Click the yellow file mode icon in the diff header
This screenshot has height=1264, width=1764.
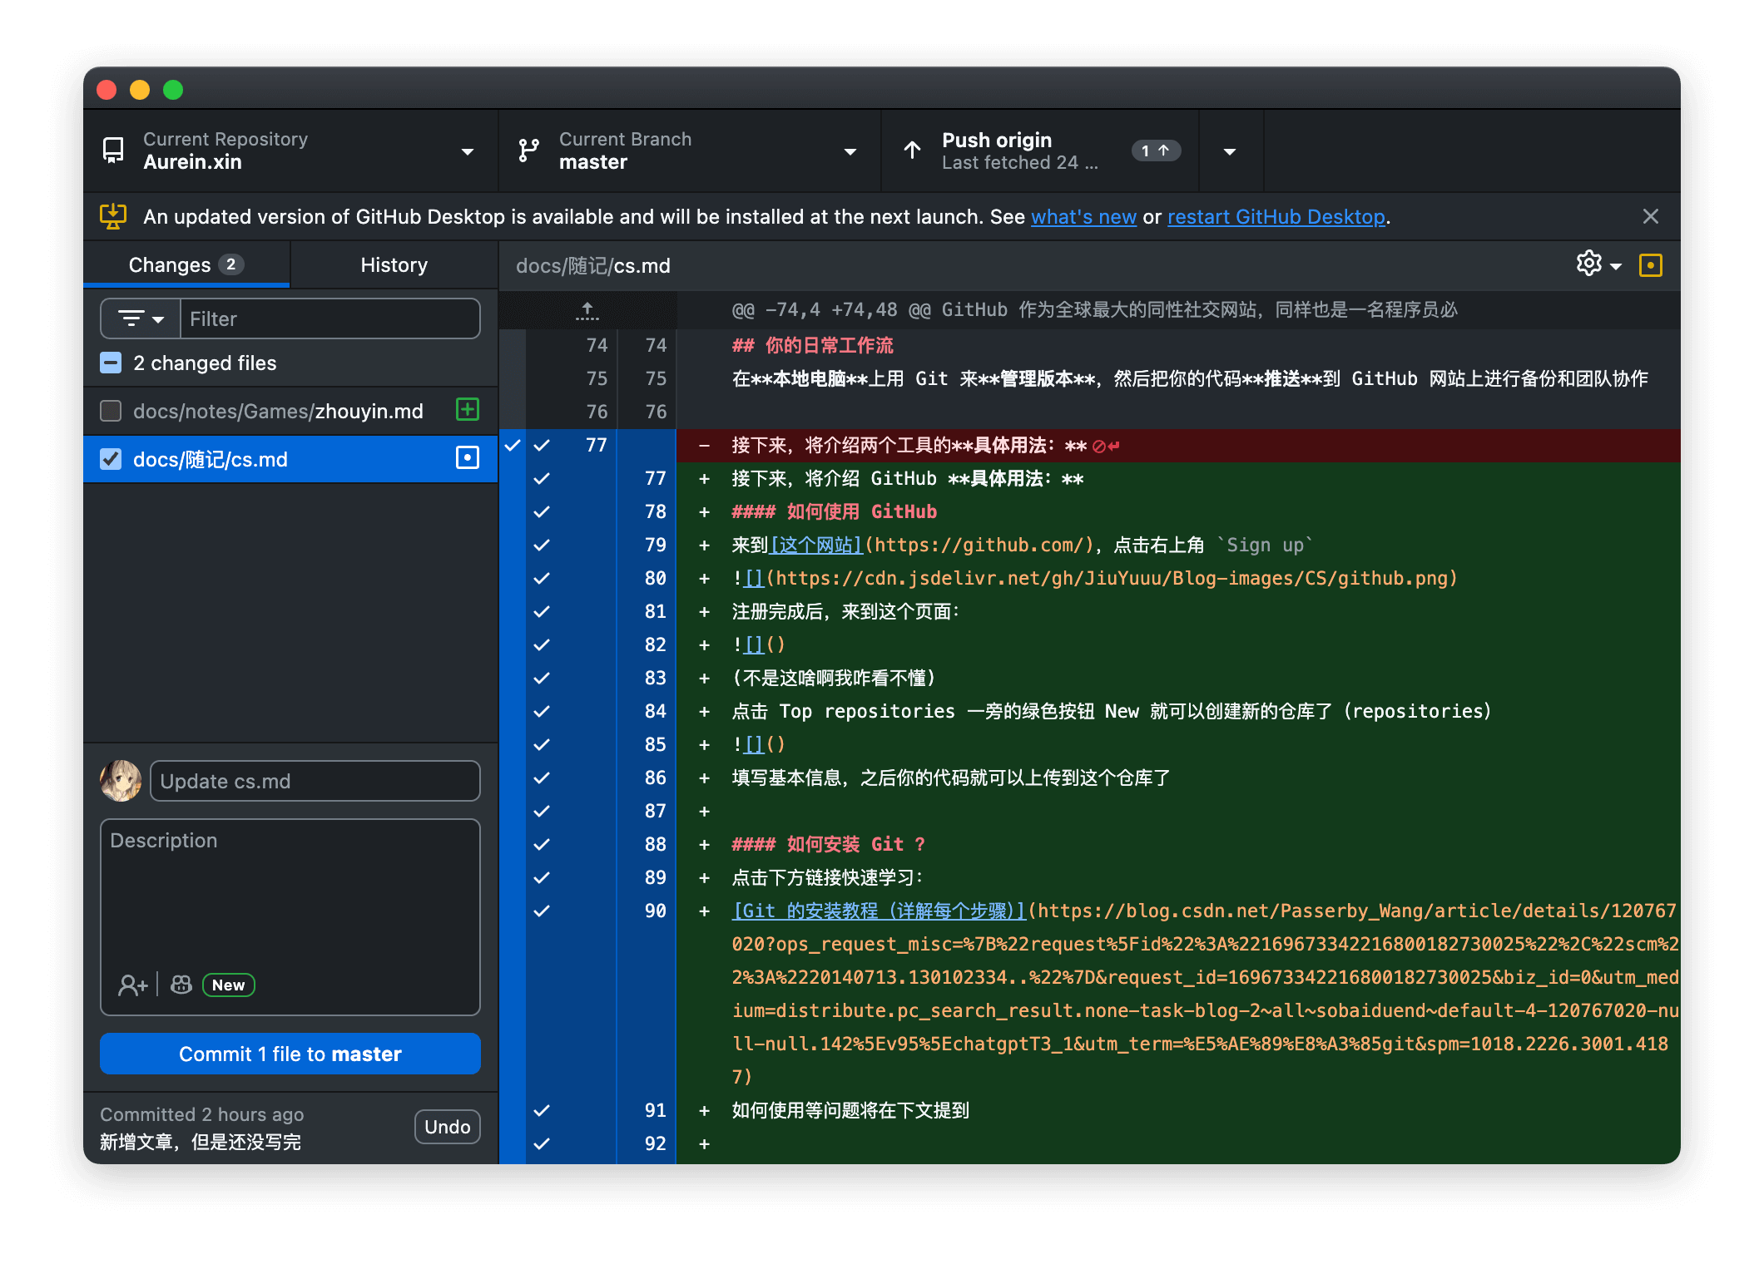[1650, 265]
